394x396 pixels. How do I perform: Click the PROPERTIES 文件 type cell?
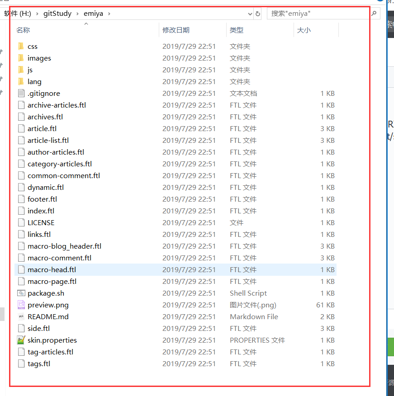click(x=257, y=340)
